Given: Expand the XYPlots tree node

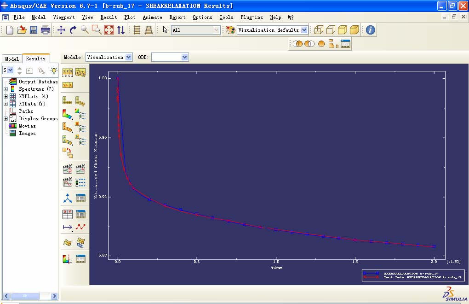Looking at the screenshot, I should [x=6, y=96].
